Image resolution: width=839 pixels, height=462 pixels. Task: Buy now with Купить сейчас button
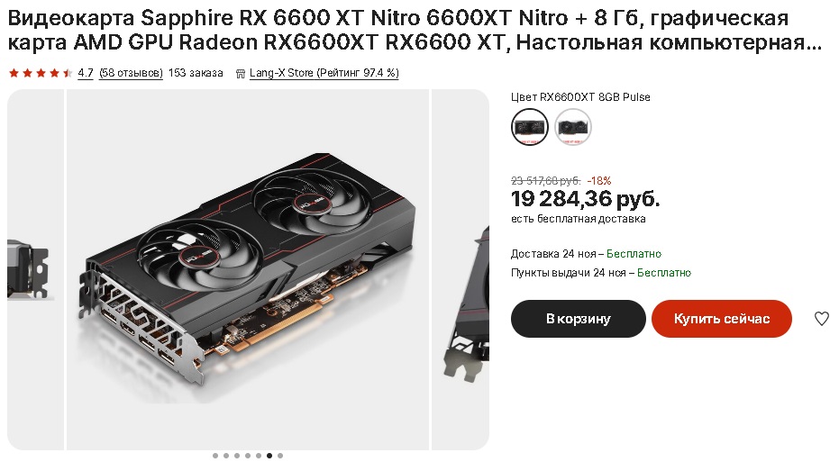point(721,319)
